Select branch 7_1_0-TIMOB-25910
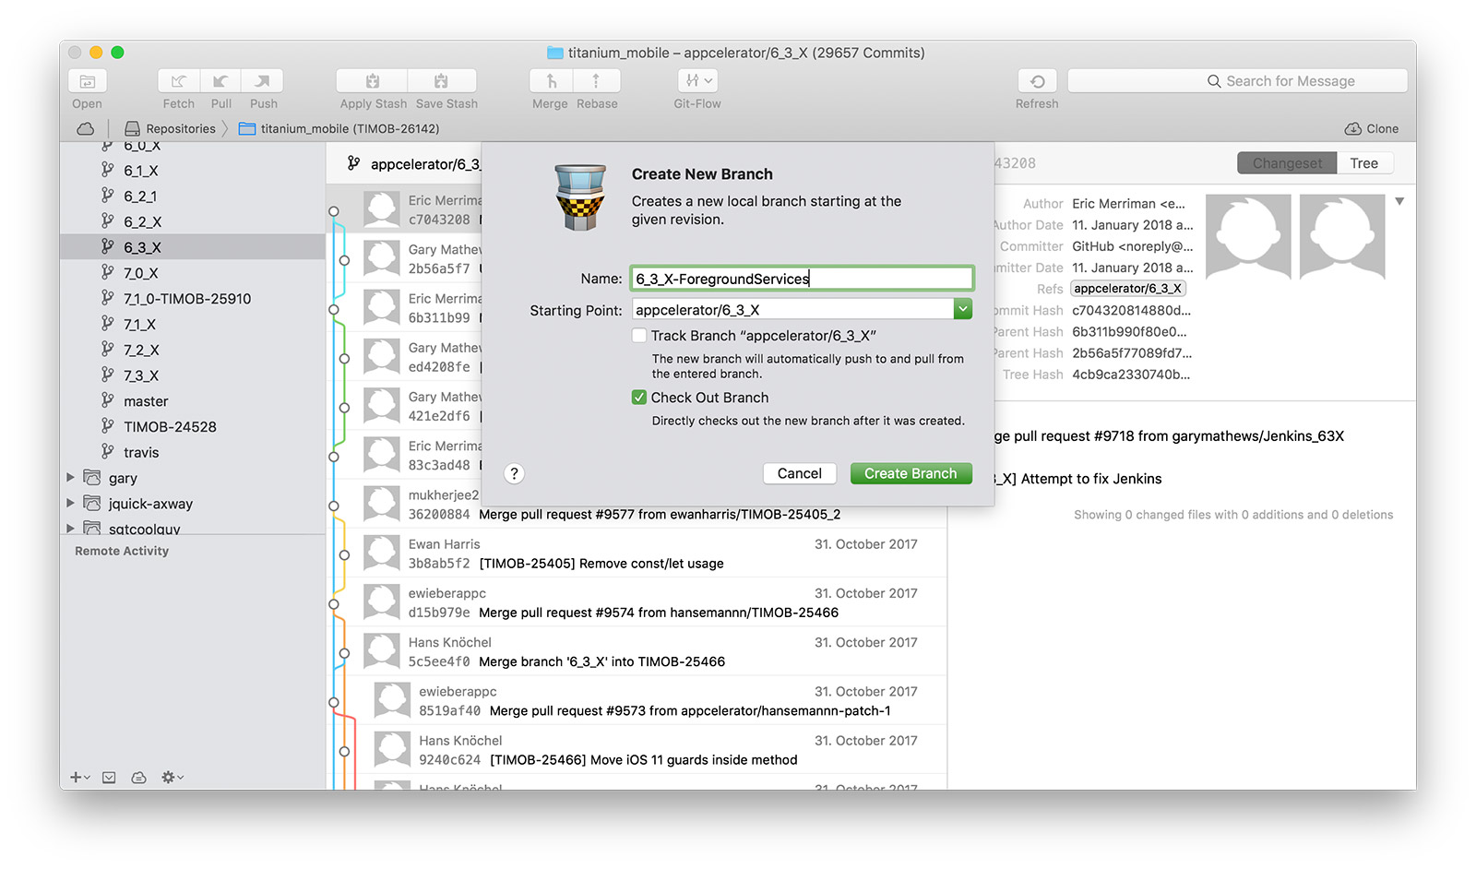Viewport: 1476px width, 869px height. [x=193, y=299]
